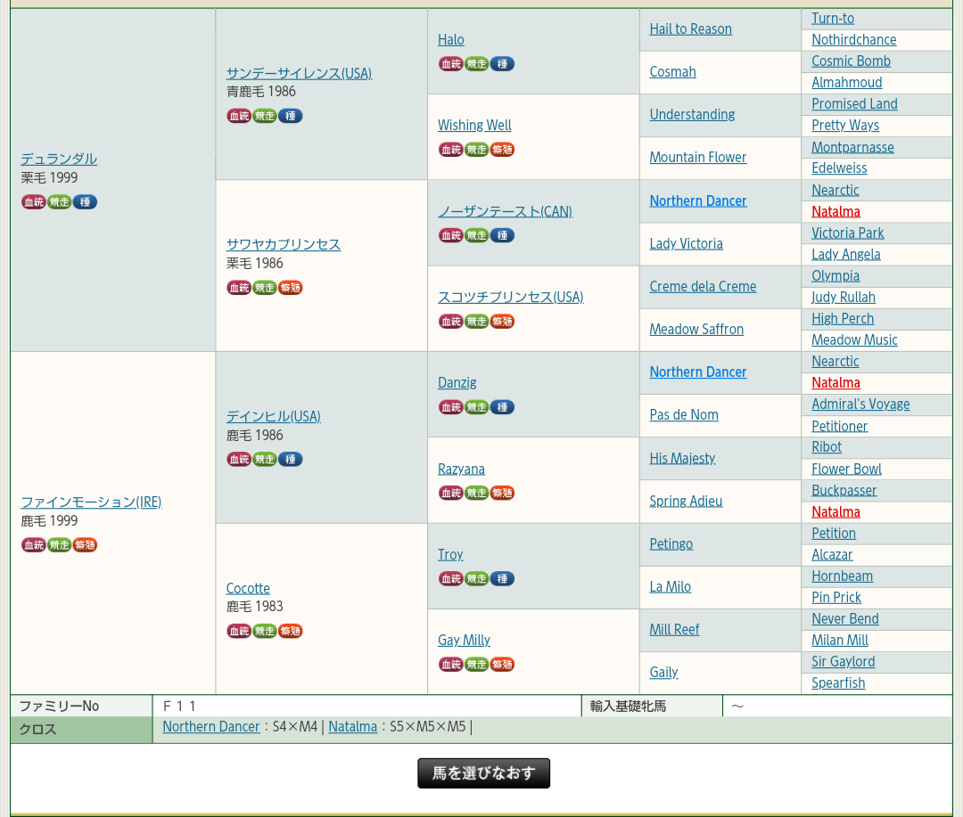Image resolution: width=963 pixels, height=817 pixels.
Task: Open the ノーザンテースト(CAN) link
Action: click(505, 211)
